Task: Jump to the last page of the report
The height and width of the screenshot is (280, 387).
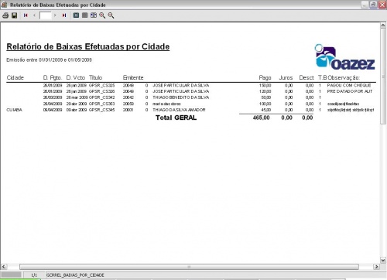Action: [64, 15]
